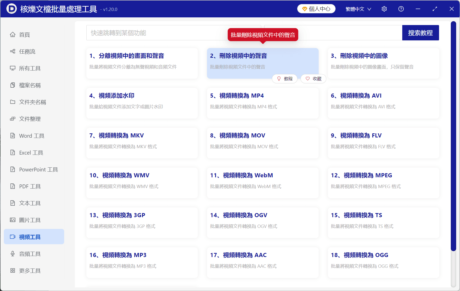Open tool 8 視頻轉換為 MOV
460x291 pixels.
263,143
